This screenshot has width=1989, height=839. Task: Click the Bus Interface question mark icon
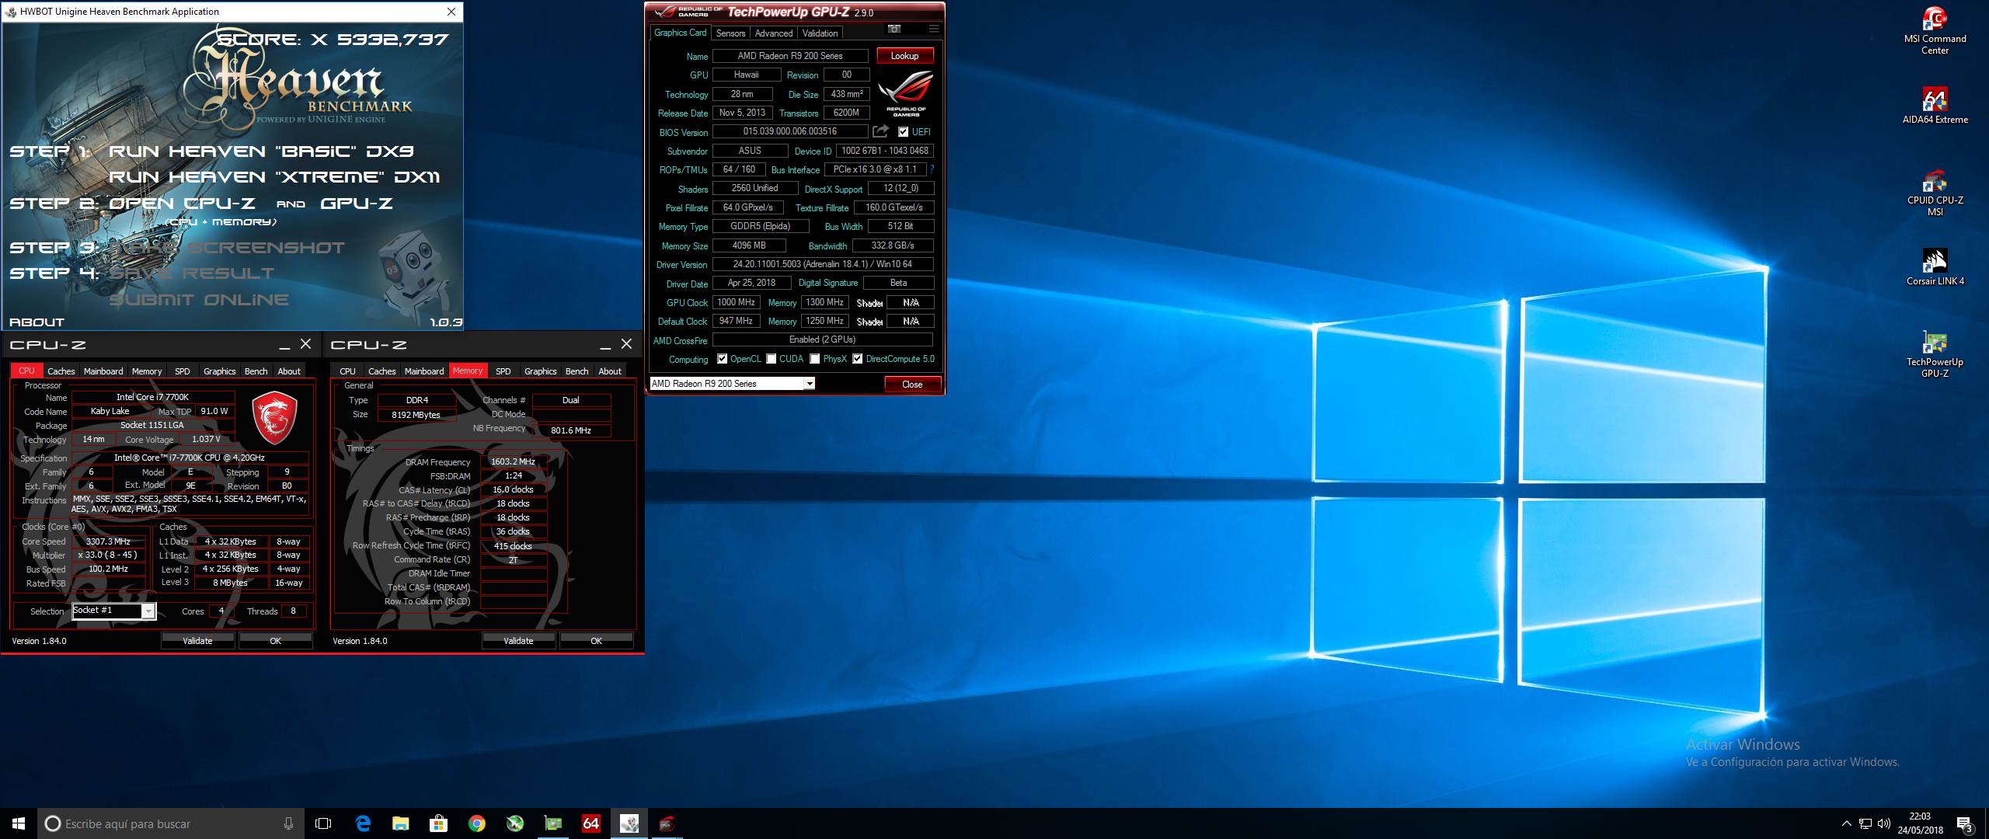pos(932,169)
